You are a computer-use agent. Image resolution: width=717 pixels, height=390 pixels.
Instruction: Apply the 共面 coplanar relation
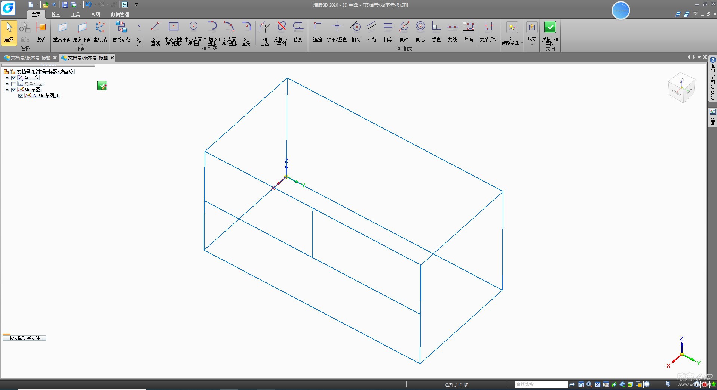click(x=469, y=32)
